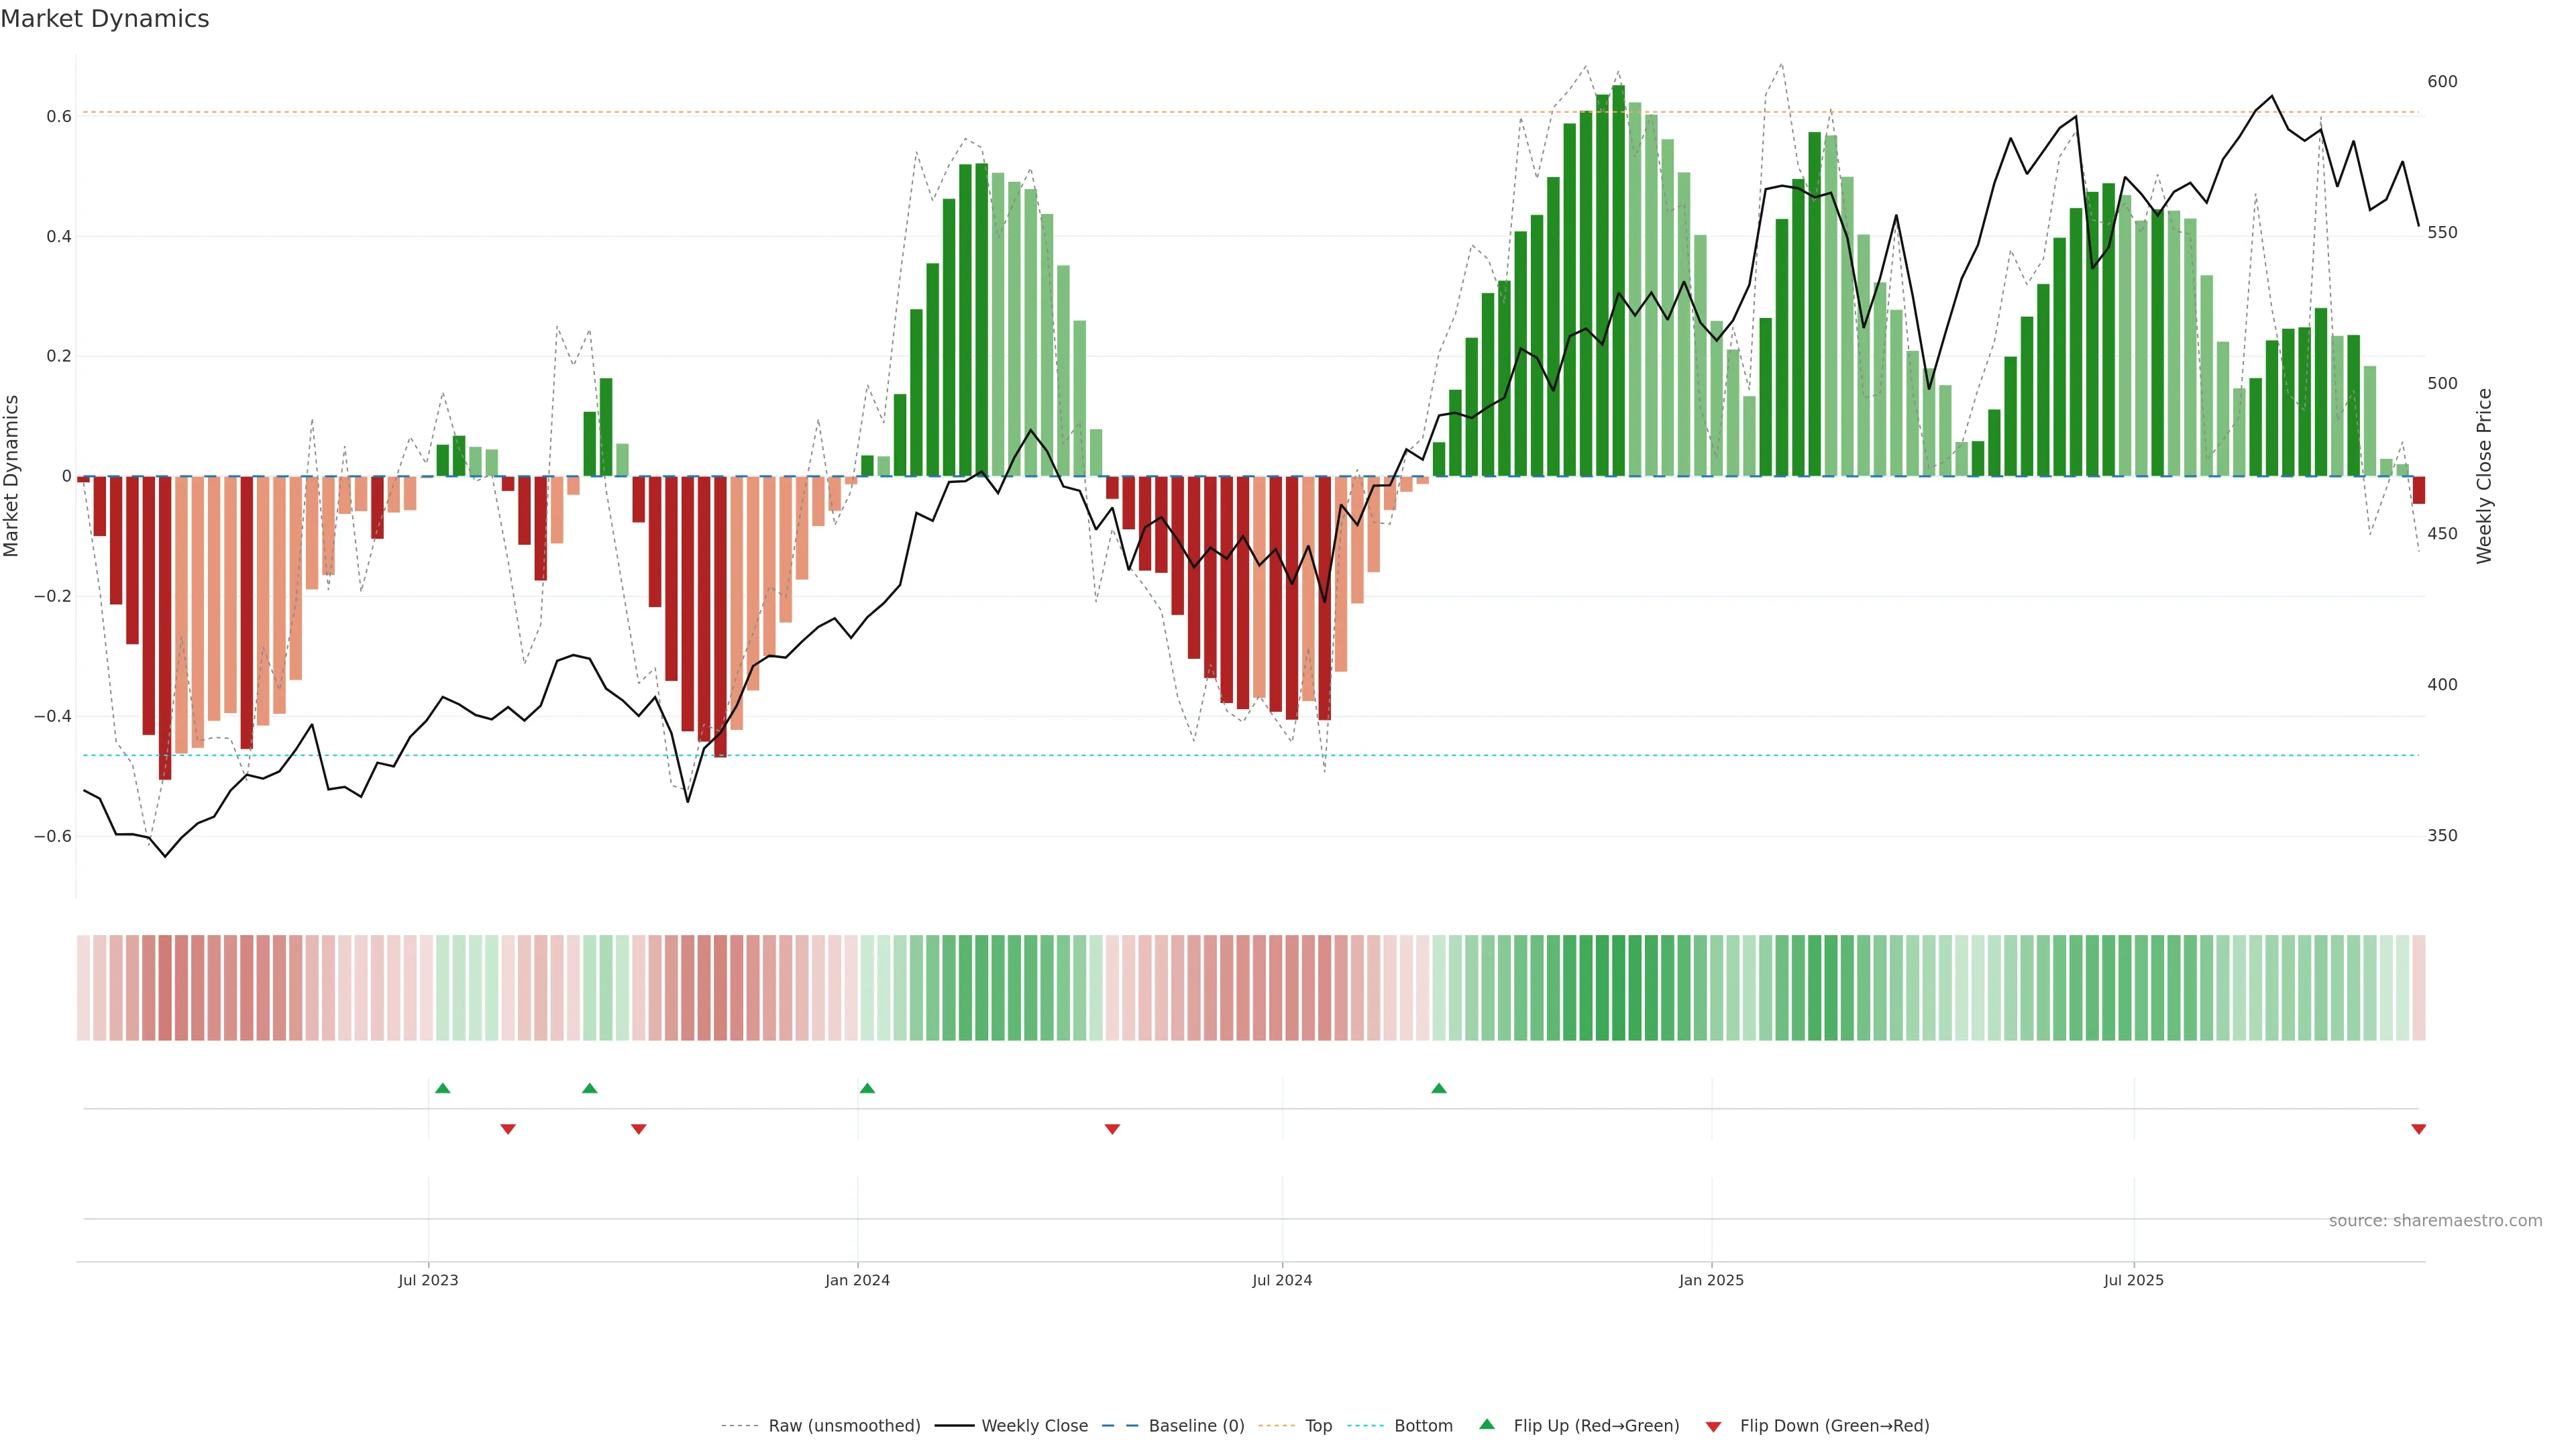
Task: Click the flip-up marker at January 2024
Action: point(867,1088)
